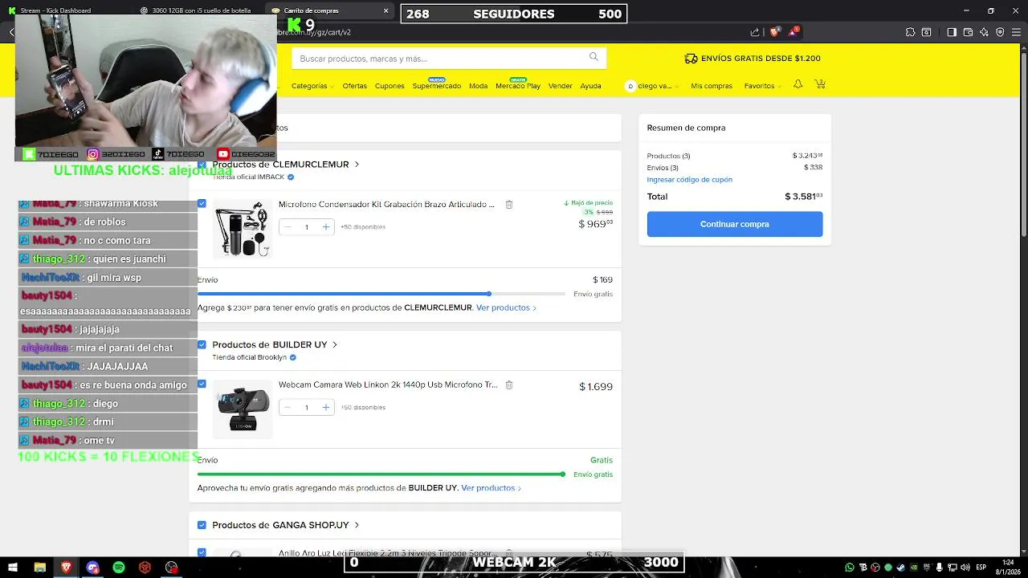1028x578 pixels.
Task: Open Webcam Camara Web Linkon product title
Action: coord(388,385)
